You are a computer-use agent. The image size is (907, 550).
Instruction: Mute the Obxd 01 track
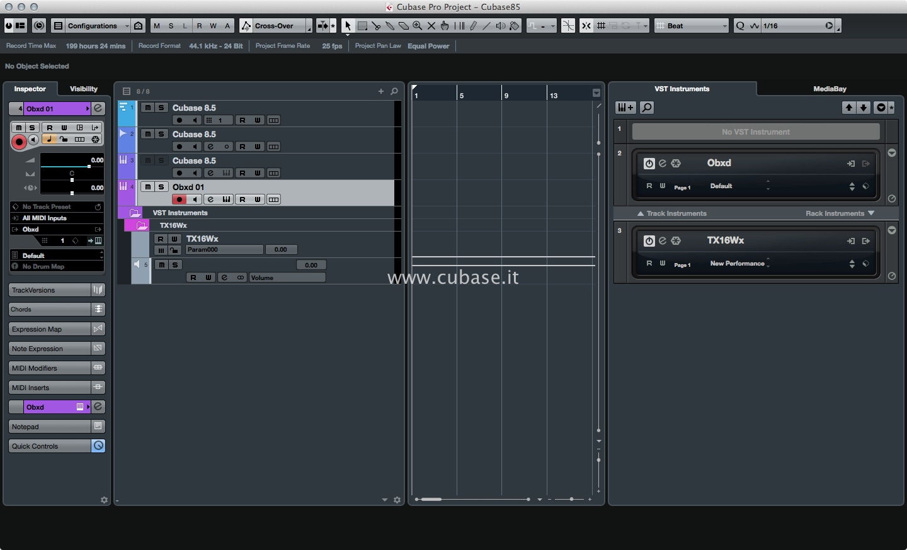(x=147, y=187)
